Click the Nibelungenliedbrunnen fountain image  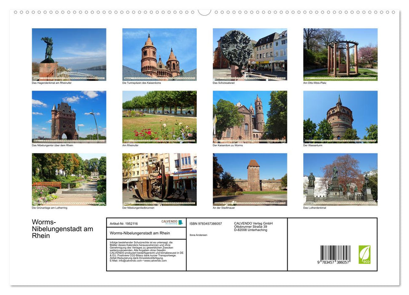159,179
